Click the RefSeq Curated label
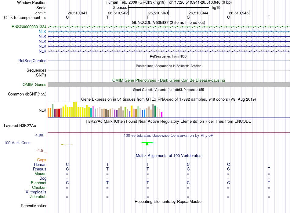Screen dimensions: 290x213 pos(32,61)
